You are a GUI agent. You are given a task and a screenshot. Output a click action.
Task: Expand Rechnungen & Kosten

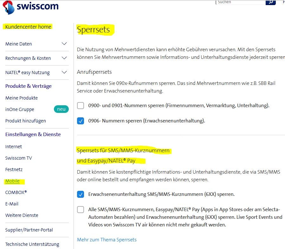(28, 58)
